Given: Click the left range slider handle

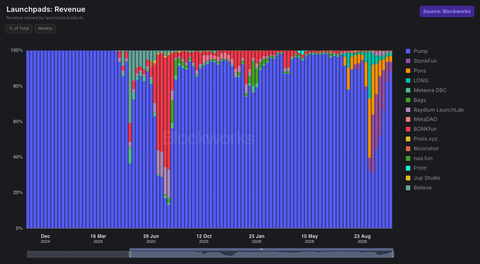Looking at the screenshot, I should (130, 254).
